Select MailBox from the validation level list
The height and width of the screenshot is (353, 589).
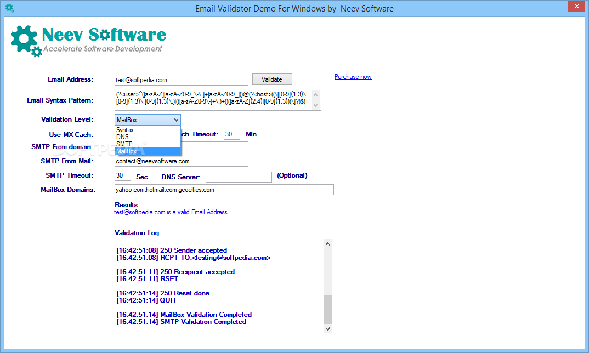click(148, 151)
